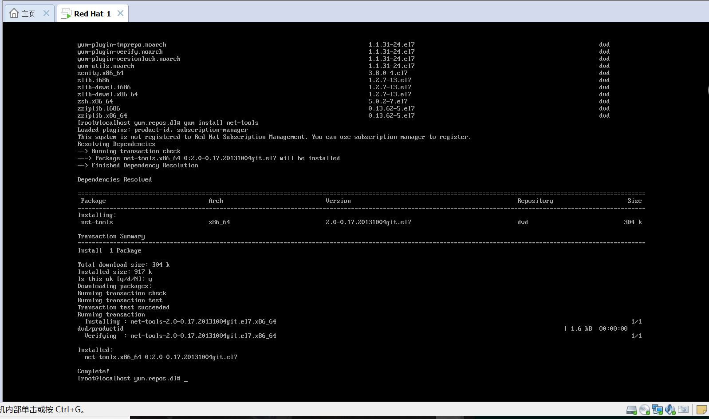Click the sound card speaker icon
This screenshot has width=709, height=419.
click(x=670, y=410)
